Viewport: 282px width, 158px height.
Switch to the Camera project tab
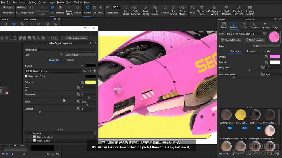[254, 26]
